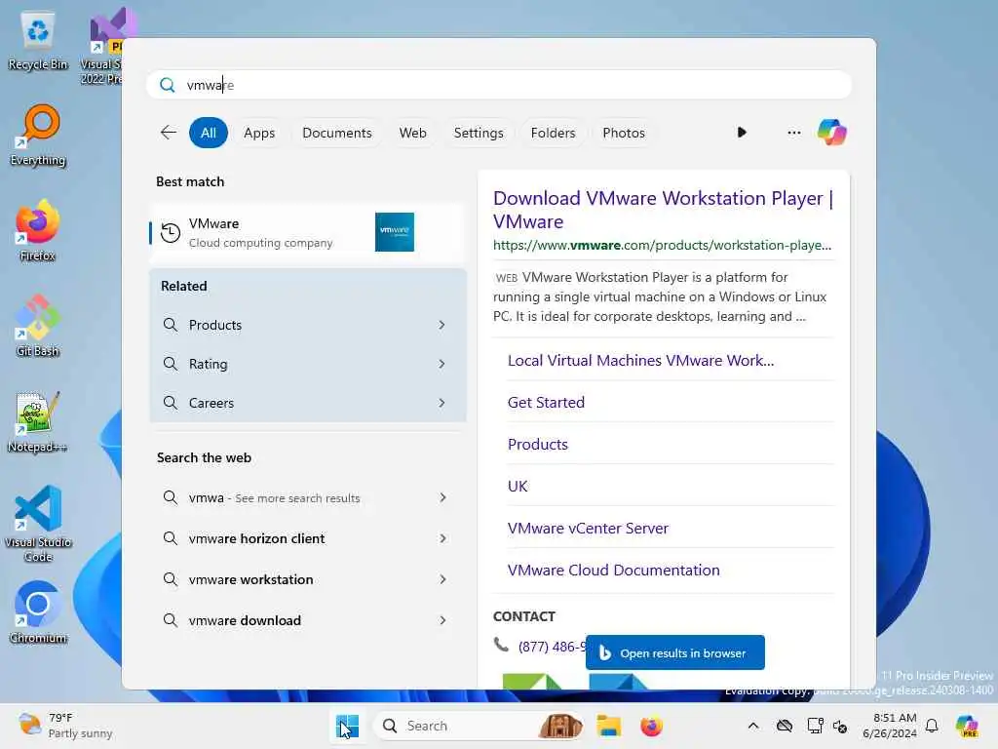Expand vmwa see more results chevron
This screenshot has height=749, width=998.
click(442, 497)
